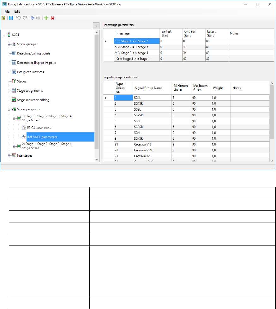Viewport: 276px width, 309px height.
Task: Click the Stages icon
Action: pos(14,81)
